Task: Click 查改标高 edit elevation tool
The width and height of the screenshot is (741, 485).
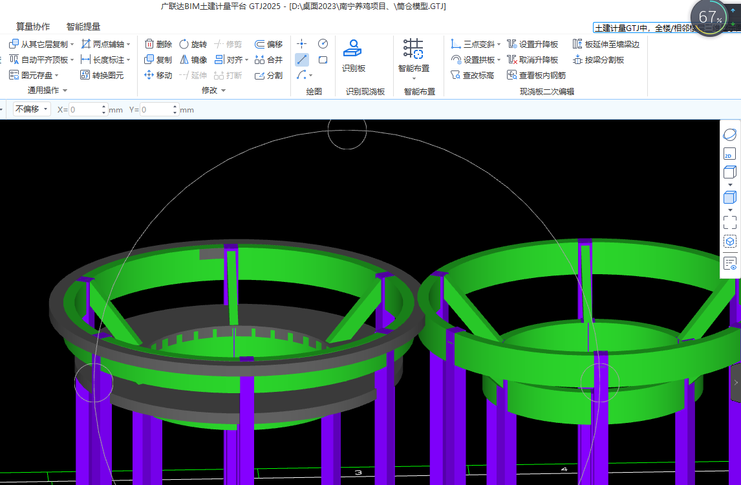Action: (x=472, y=75)
